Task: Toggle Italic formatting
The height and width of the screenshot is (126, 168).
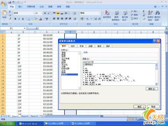Action: (x=19, y=19)
